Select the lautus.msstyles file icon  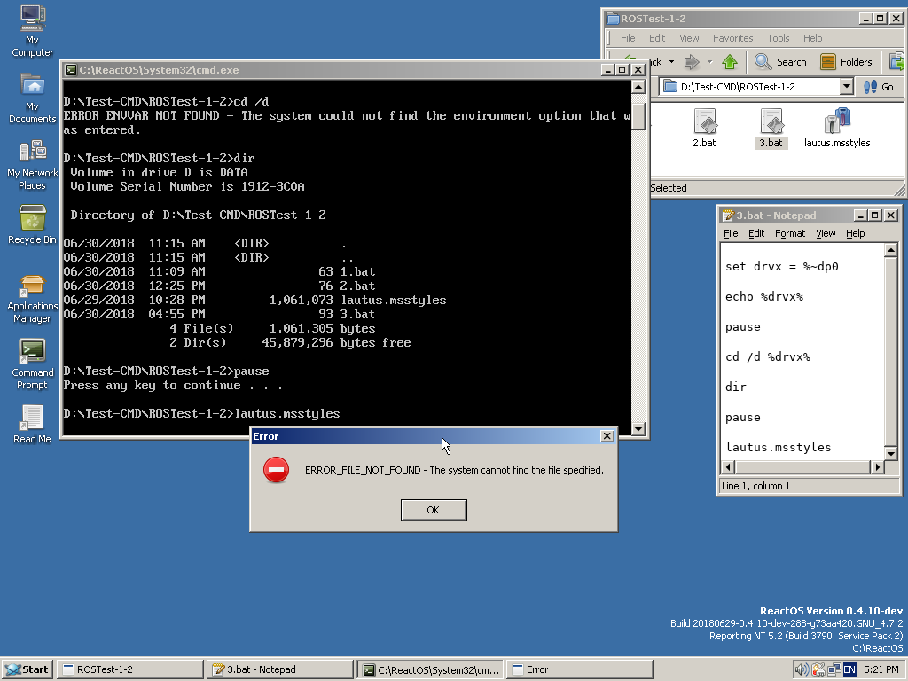[836, 122]
